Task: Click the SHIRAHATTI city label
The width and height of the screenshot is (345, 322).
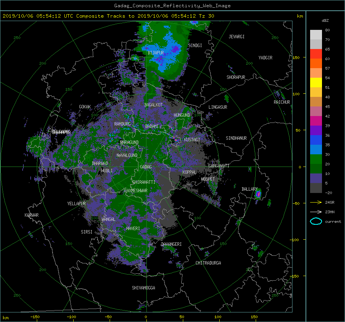Action: coord(144,182)
